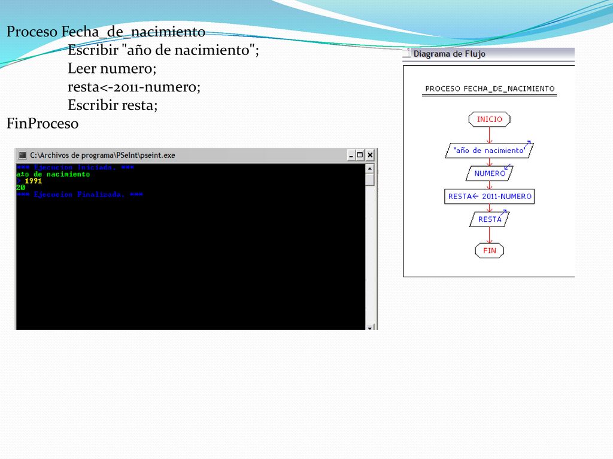The height and width of the screenshot is (459, 613).
Task: Click the 'resta<-2011-numero;' code line
Action: tap(134, 87)
